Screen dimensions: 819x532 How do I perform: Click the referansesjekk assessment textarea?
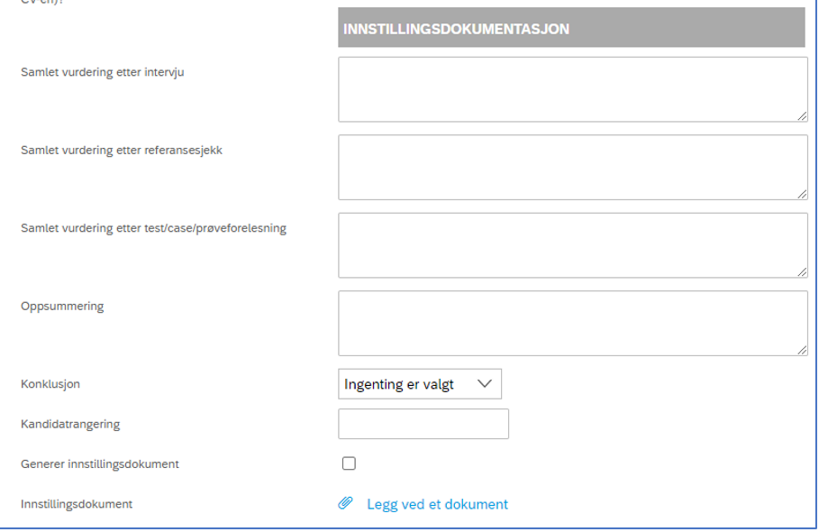[x=573, y=167]
